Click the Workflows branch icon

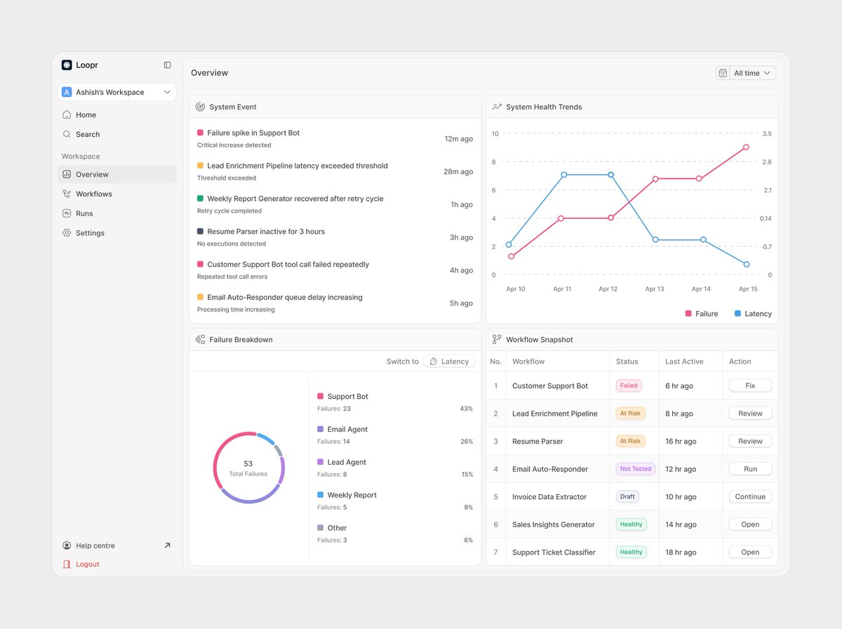point(67,194)
